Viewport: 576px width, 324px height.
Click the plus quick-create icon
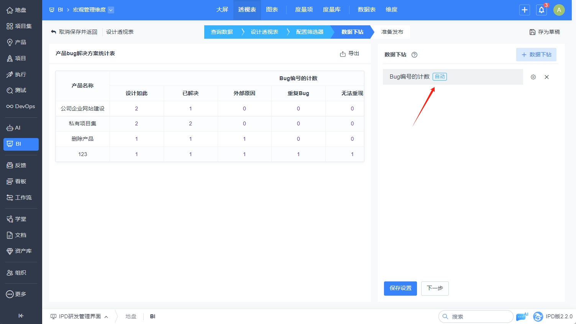pyautogui.click(x=525, y=10)
